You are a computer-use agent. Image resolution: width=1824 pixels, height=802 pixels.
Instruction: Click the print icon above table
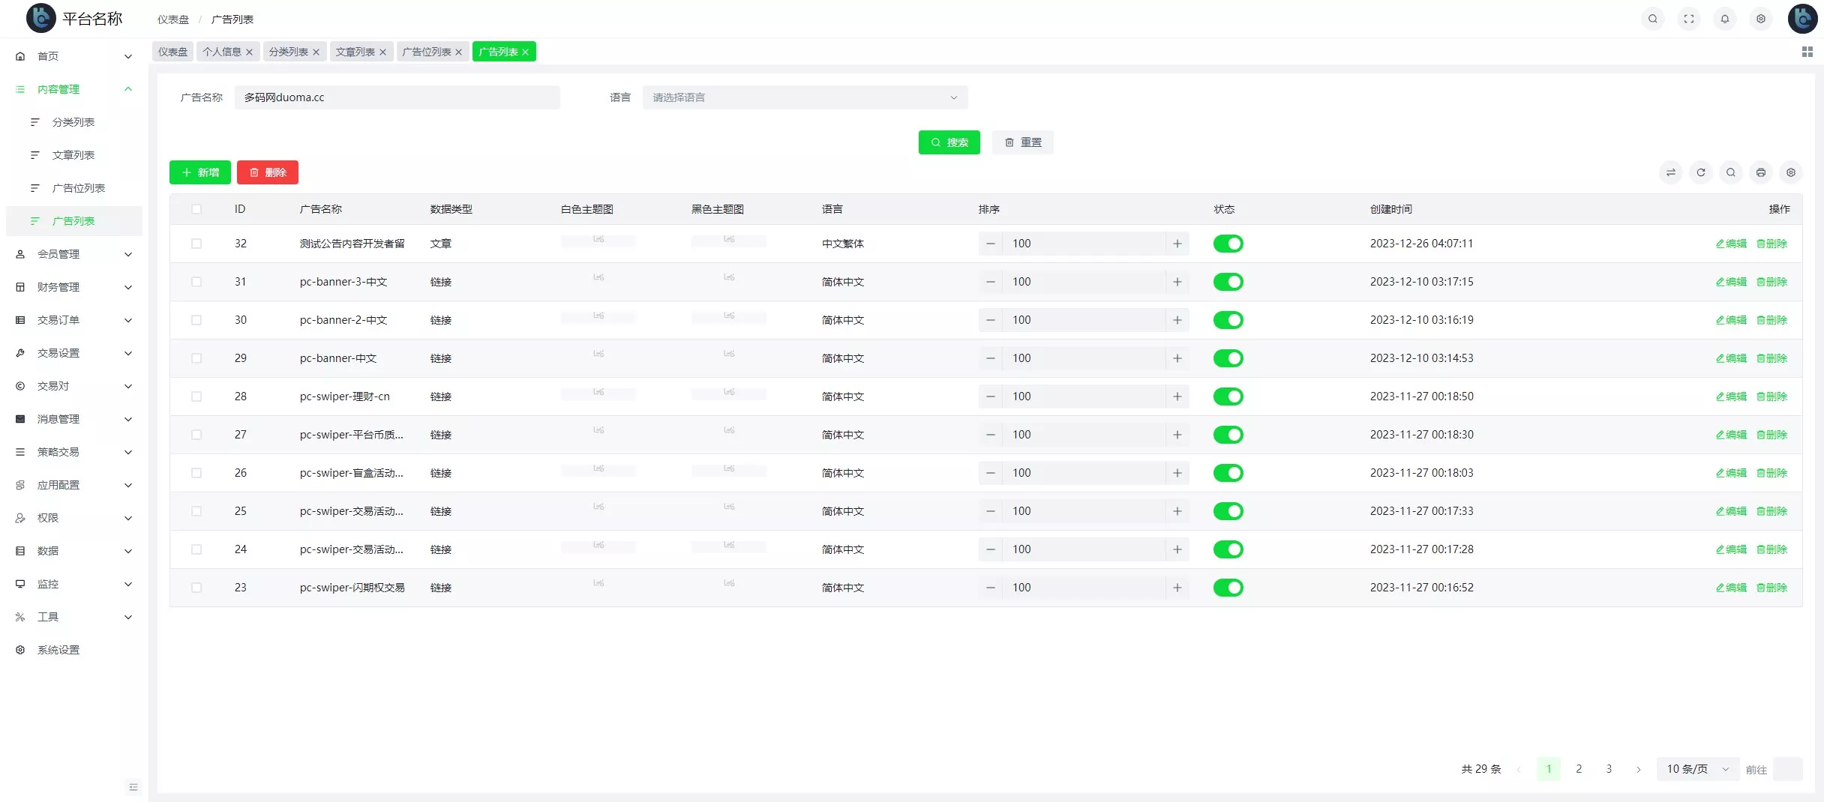pos(1760,172)
